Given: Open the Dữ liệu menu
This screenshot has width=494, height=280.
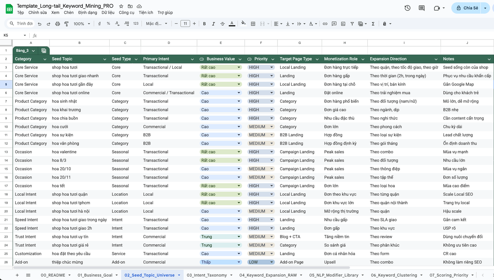Looking at the screenshot, I should pyautogui.click(x=108, y=13).
